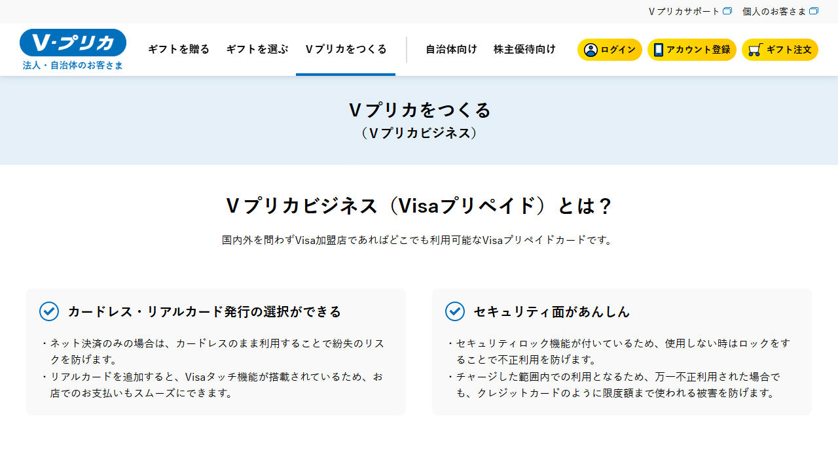The image size is (838, 471).
Task: Click the external link icon next to Vプリカサポート
Action: (727, 11)
